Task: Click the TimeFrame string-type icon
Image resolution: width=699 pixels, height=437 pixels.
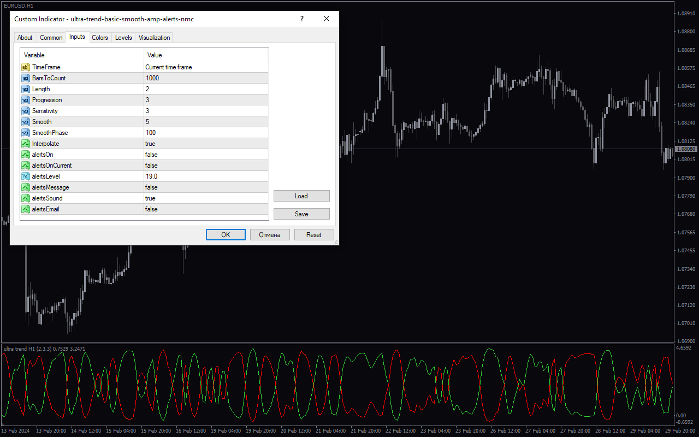Action: click(25, 67)
